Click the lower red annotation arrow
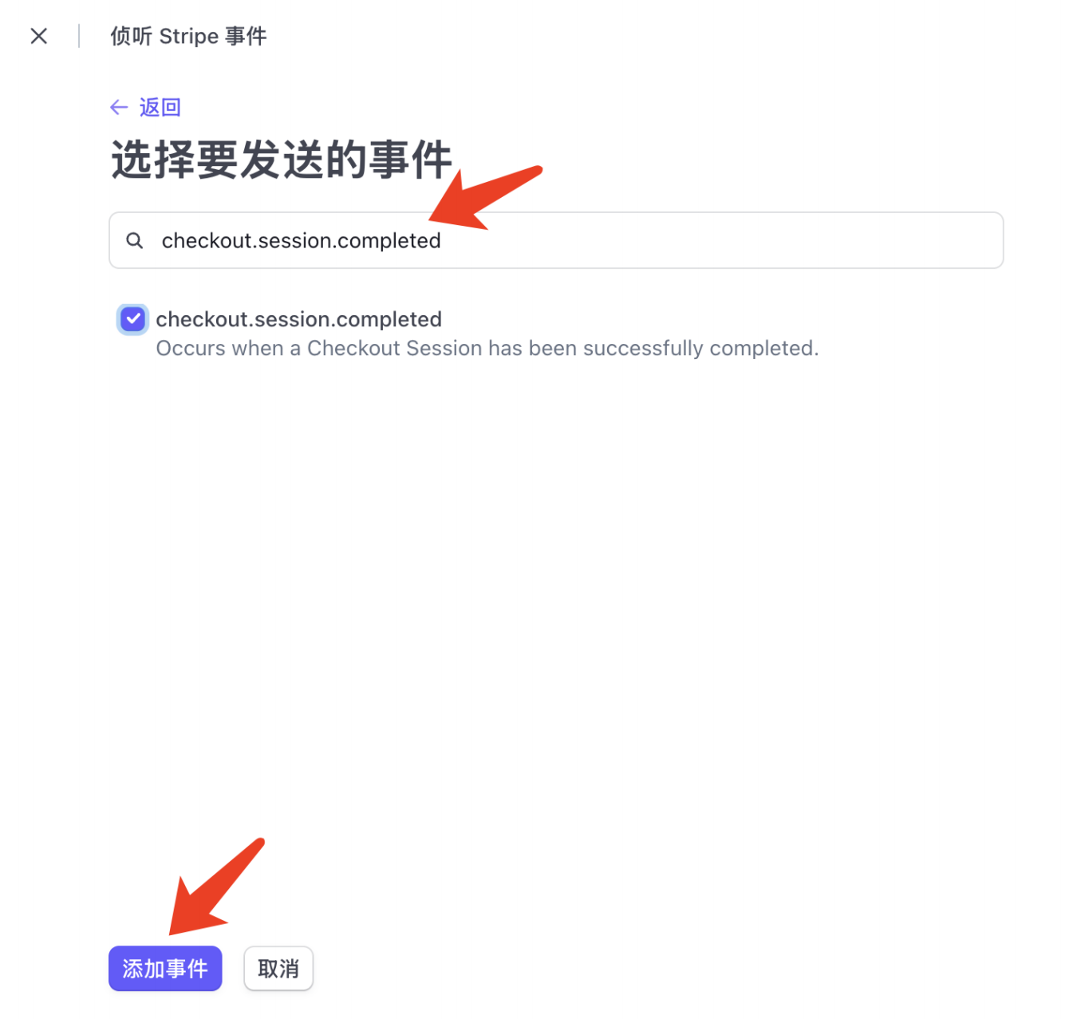The height and width of the screenshot is (1019, 1073). 215,887
